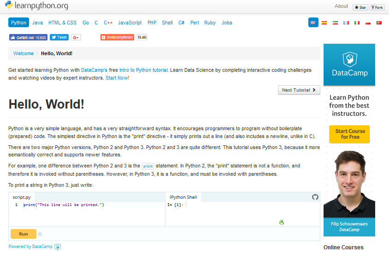This screenshot has width=389, height=253.
Task: Open the C++ tutorial
Action: (x=108, y=23)
